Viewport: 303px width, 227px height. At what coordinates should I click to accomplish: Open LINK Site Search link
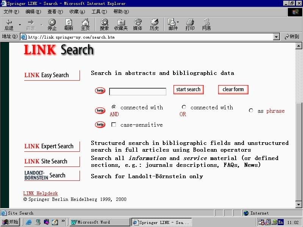coord(52,162)
